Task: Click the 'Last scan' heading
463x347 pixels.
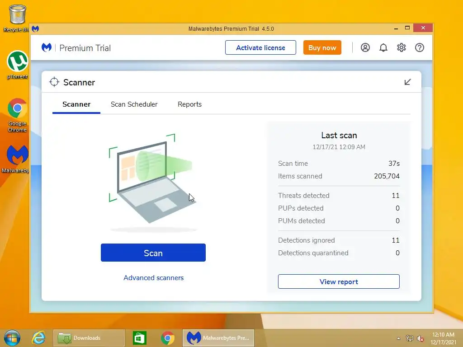Action: tap(339, 135)
